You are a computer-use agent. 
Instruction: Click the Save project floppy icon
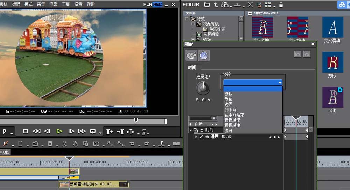point(50,144)
